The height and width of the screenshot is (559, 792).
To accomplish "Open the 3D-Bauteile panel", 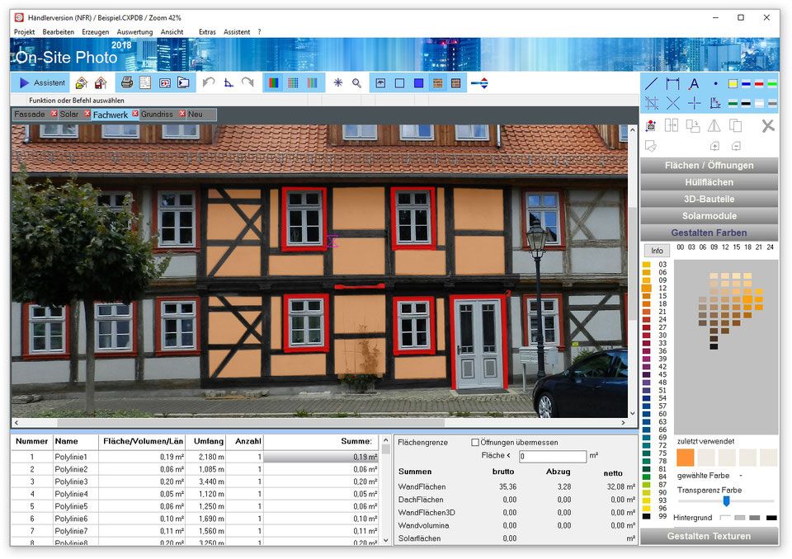I will pos(709,199).
